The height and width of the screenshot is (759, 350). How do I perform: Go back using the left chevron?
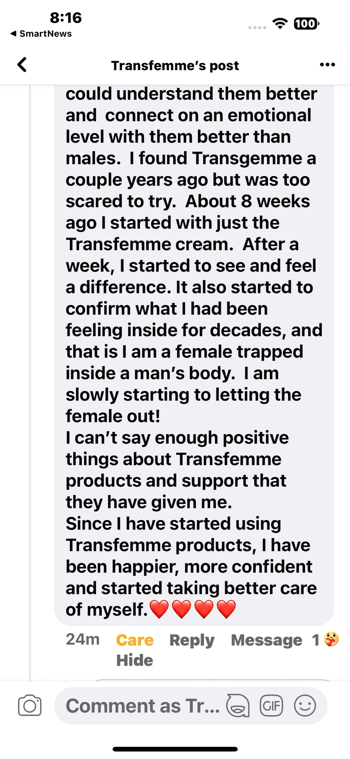click(22, 64)
